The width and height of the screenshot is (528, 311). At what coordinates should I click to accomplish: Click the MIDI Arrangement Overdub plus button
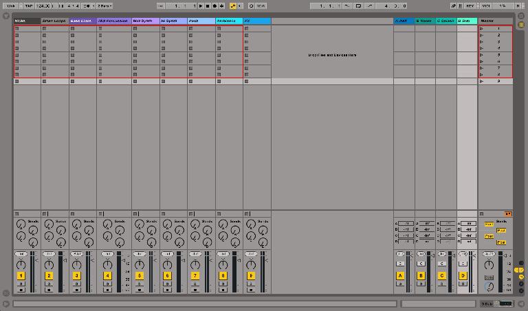pos(221,5)
